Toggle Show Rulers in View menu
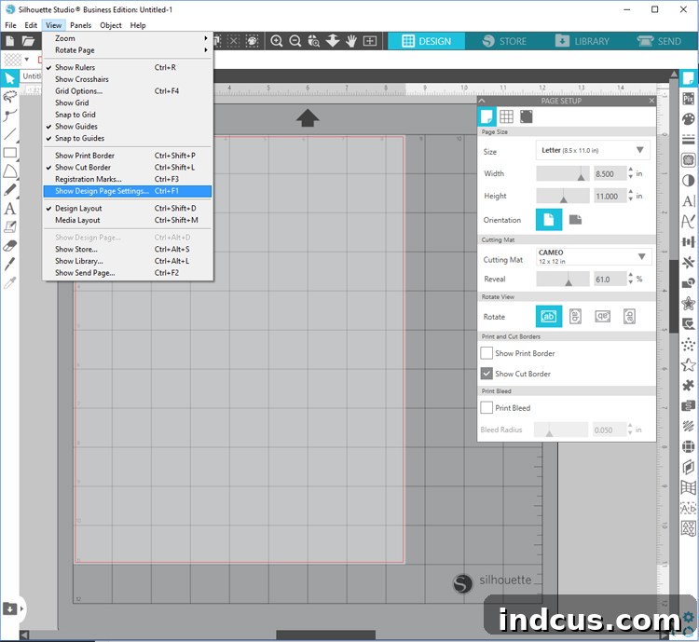The height and width of the screenshot is (642, 699). tap(128, 67)
